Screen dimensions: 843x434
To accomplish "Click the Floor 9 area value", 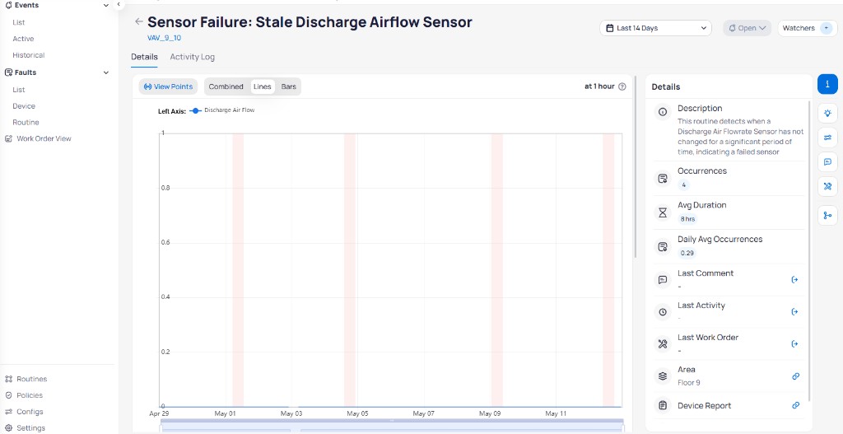I will [689, 383].
